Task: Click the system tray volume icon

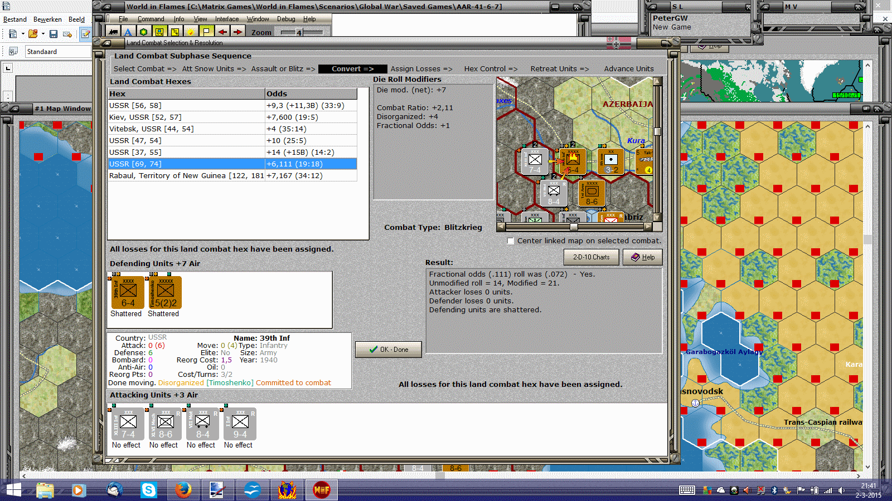Action: tap(841, 490)
